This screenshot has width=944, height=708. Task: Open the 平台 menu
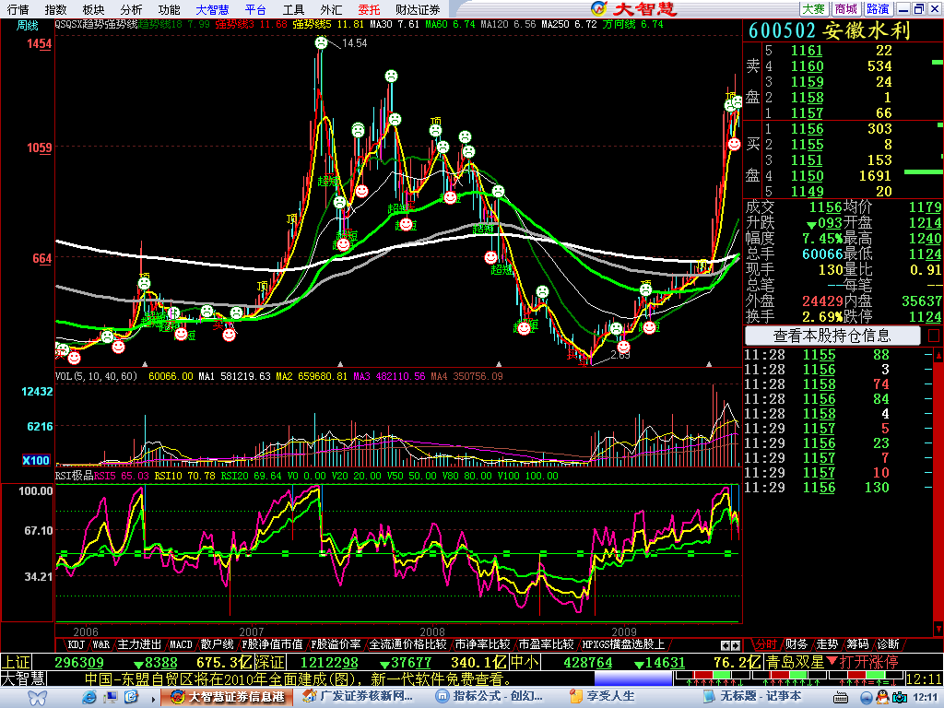pyautogui.click(x=255, y=9)
